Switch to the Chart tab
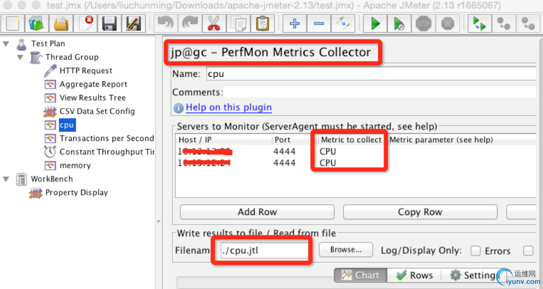Screen dimensions: 543x289 pyautogui.click(x=360, y=275)
